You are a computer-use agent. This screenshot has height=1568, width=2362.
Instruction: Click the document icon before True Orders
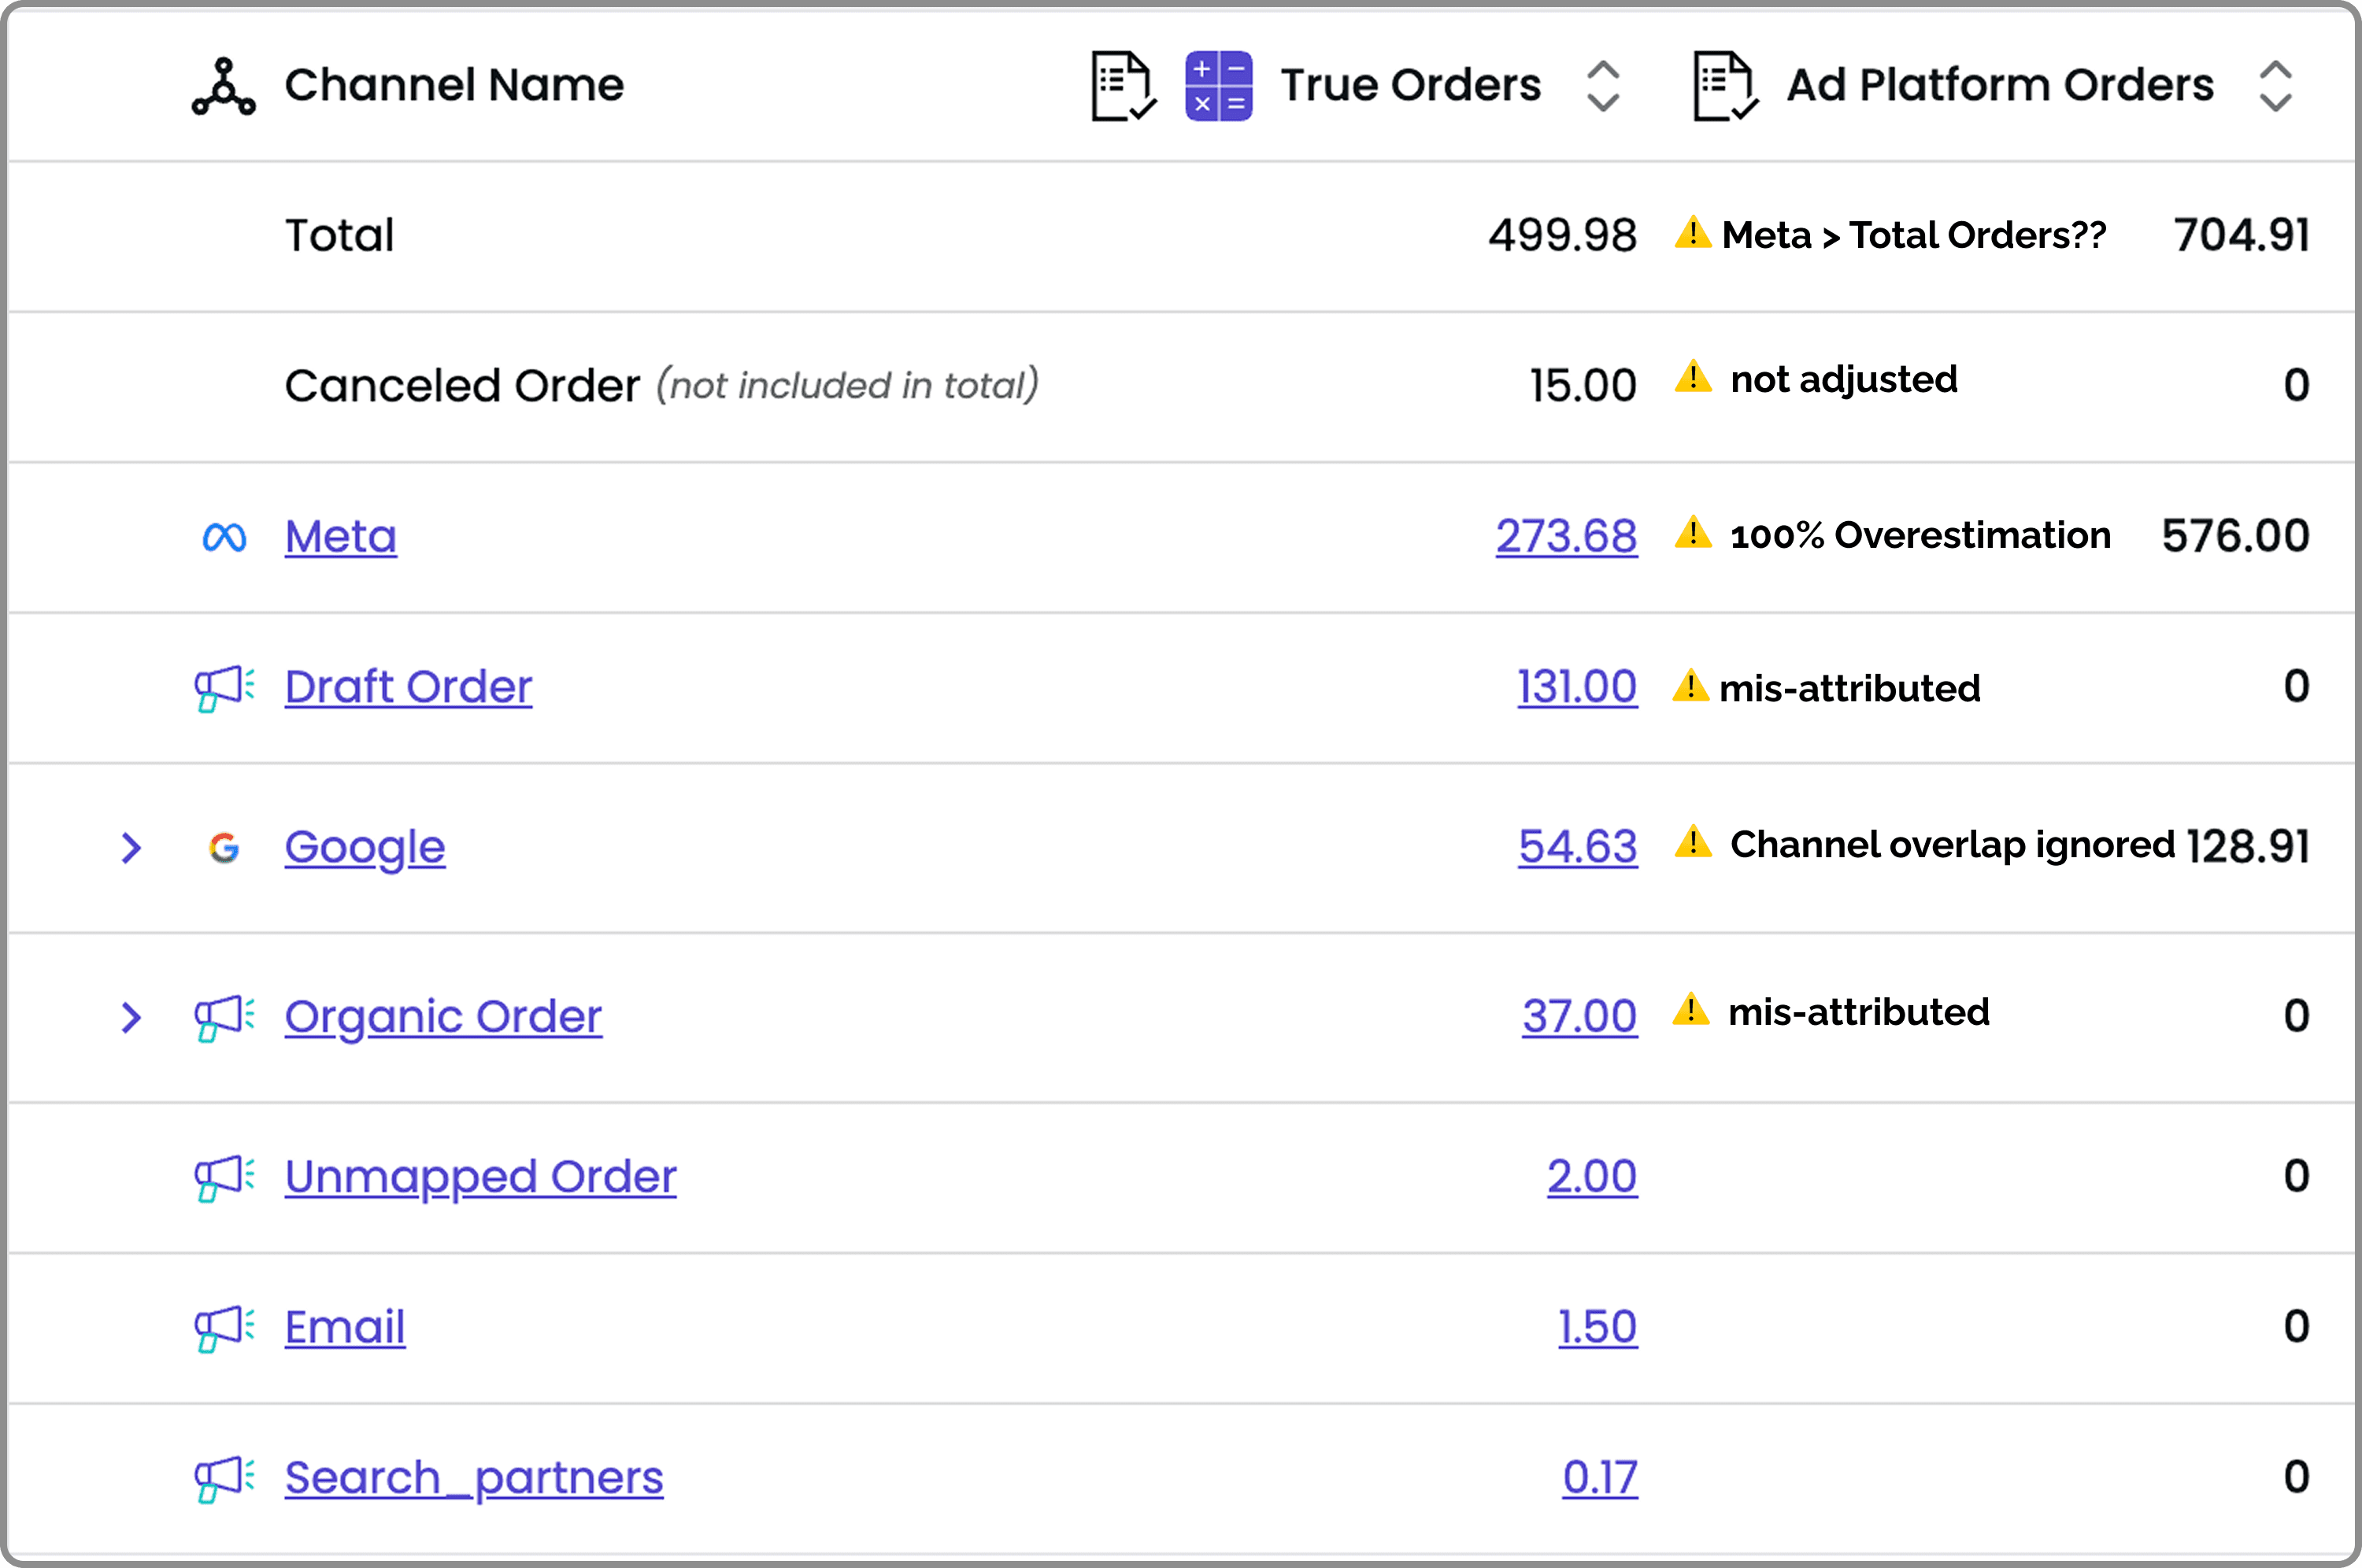pyautogui.click(x=1123, y=86)
